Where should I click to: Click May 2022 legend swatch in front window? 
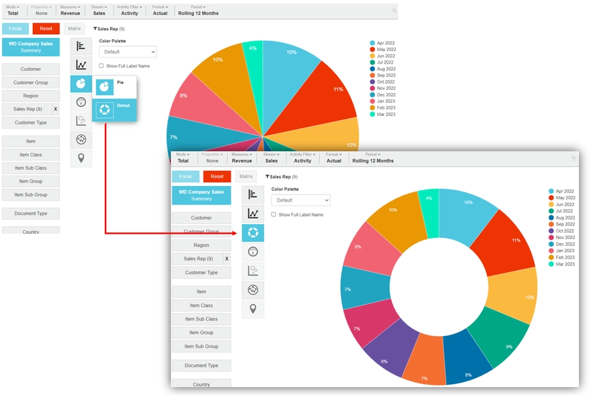point(551,198)
